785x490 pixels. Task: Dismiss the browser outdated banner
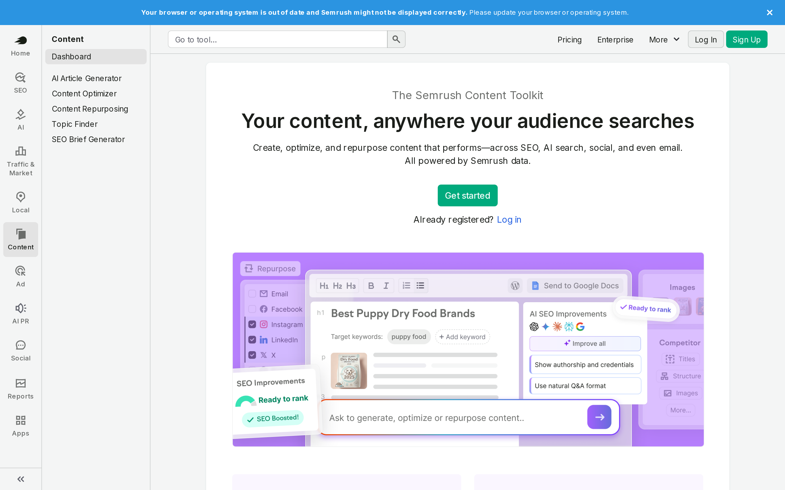pos(769,13)
